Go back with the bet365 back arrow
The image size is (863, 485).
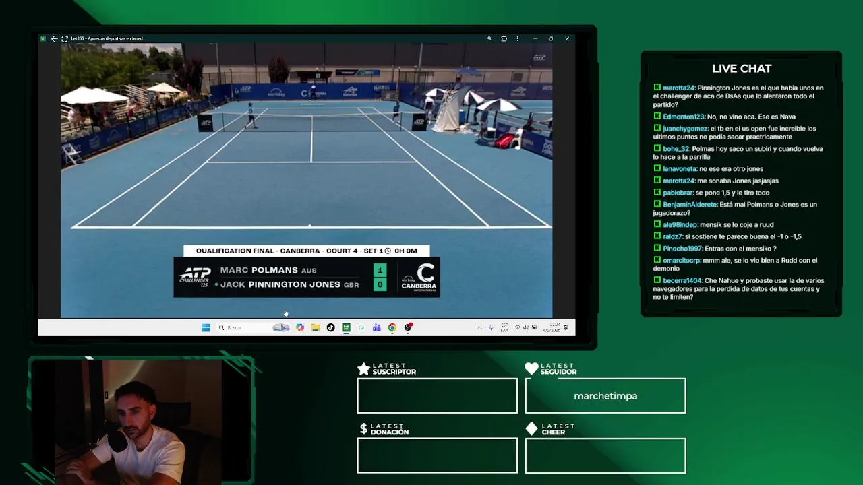pos(54,38)
